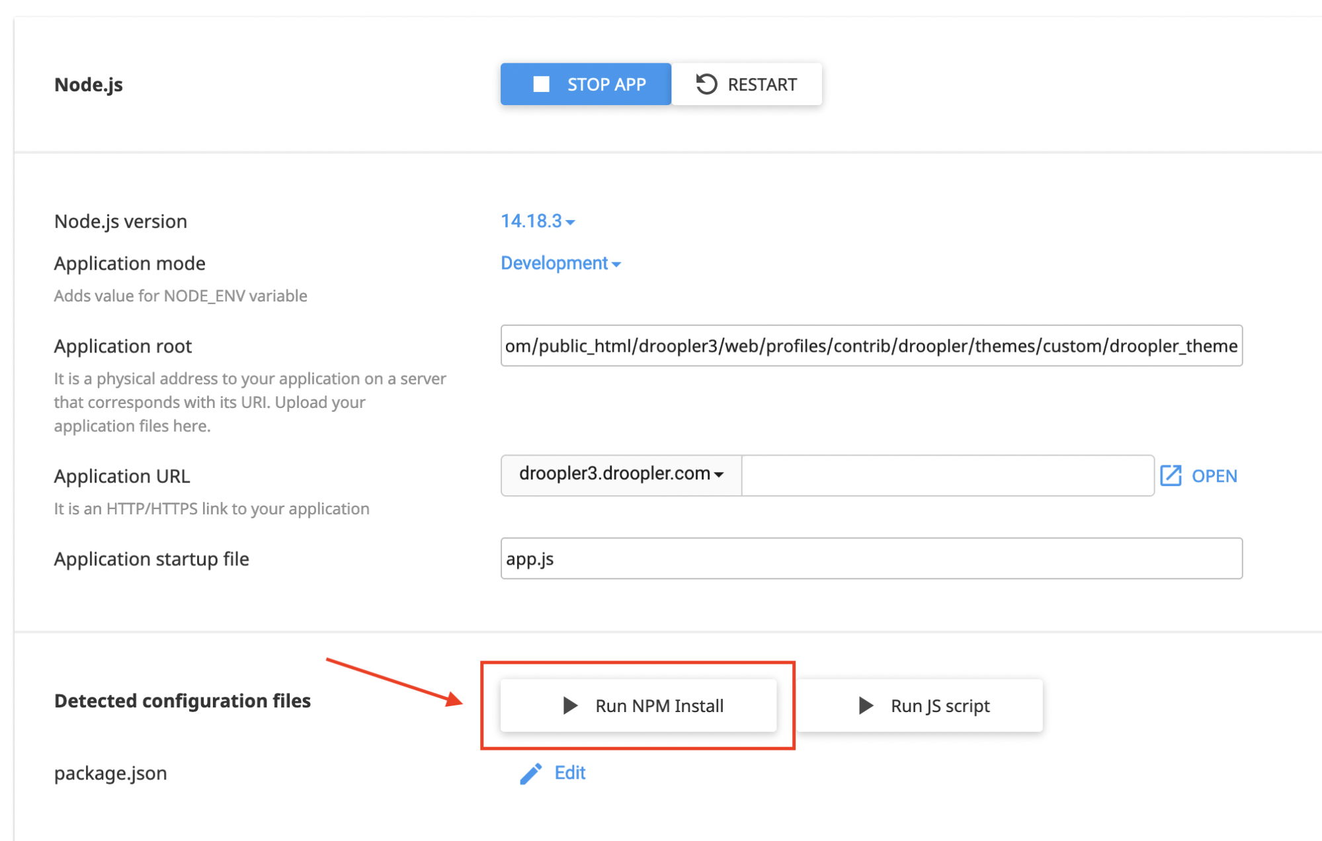Viewport: 1322px width, 841px height.
Task: Stop the Node.js app
Action: [585, 84]
